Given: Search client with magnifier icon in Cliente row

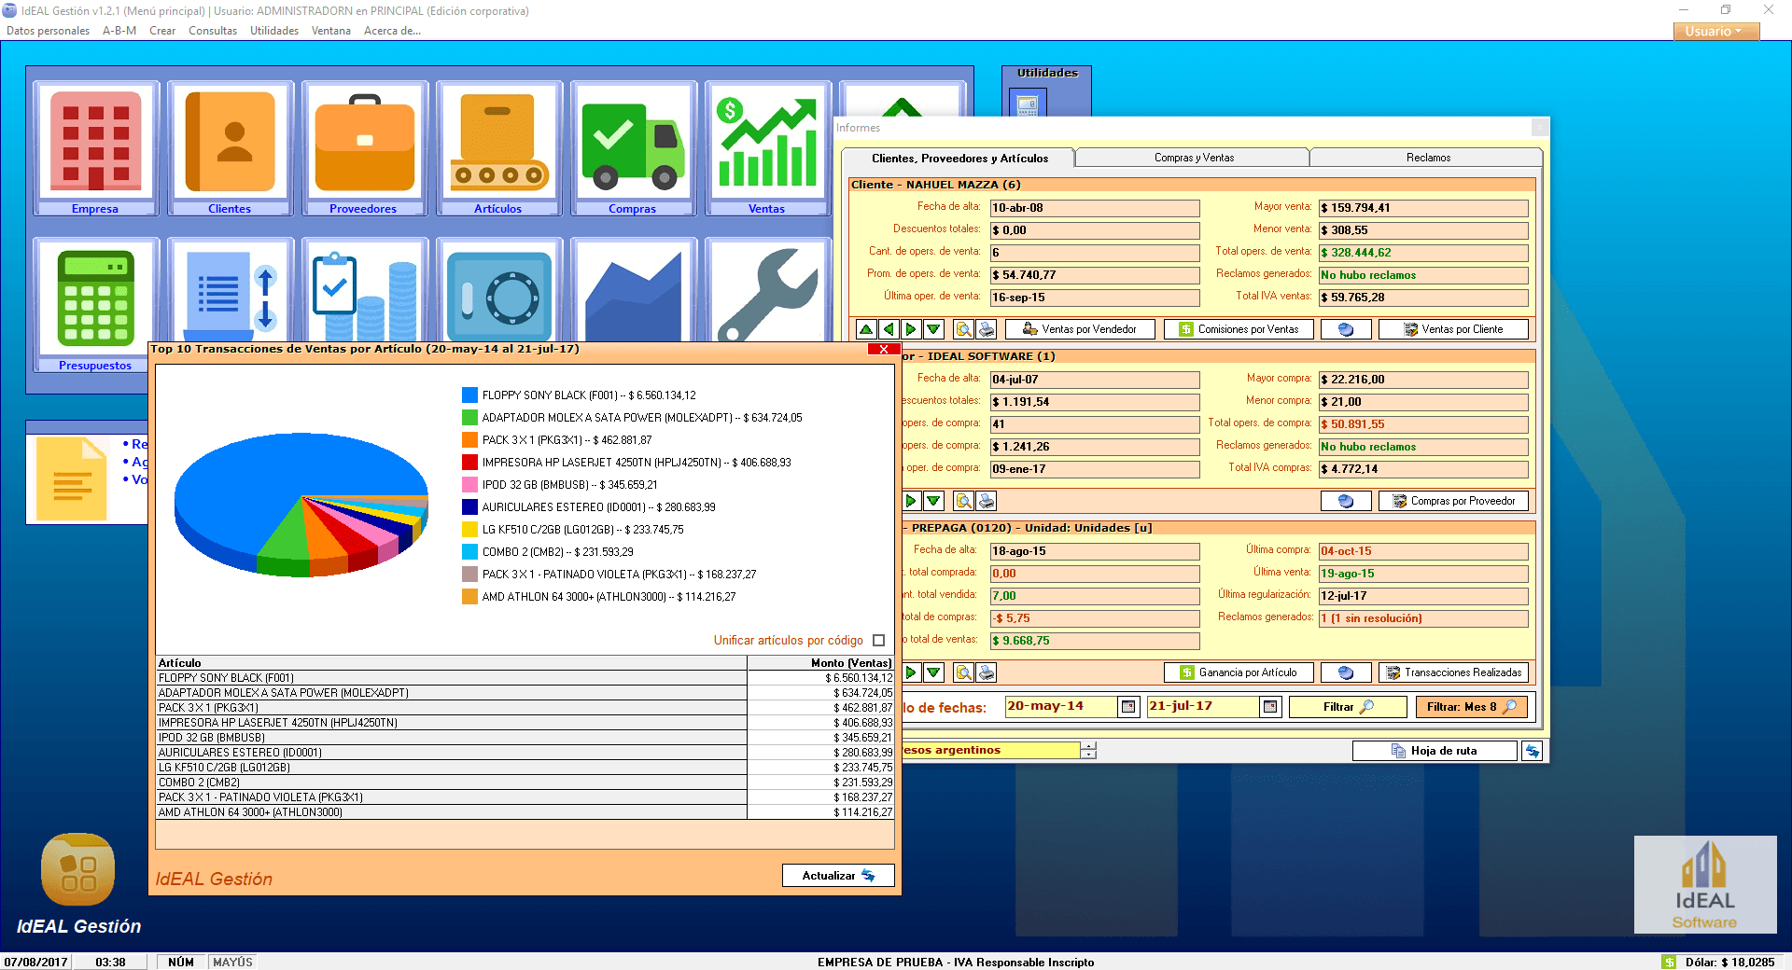Looking at the screenshot, I should click(964, 329).
